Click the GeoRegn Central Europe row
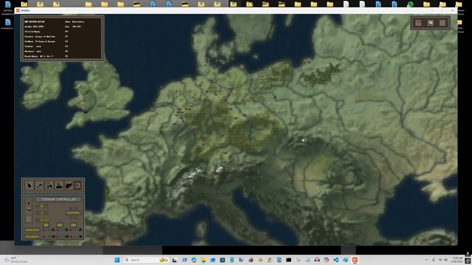Image resolution: width=472 pixels, height=265 pixels. tap(40, 41)
